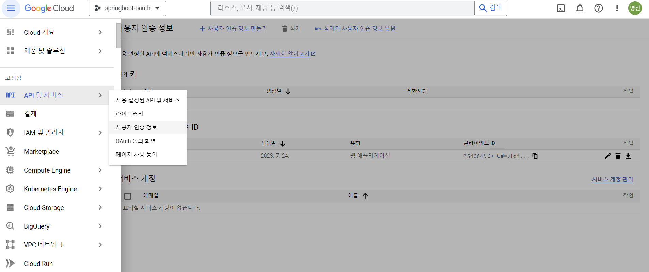Click the Cloud 개요 sidebar icon

(10, 32)
